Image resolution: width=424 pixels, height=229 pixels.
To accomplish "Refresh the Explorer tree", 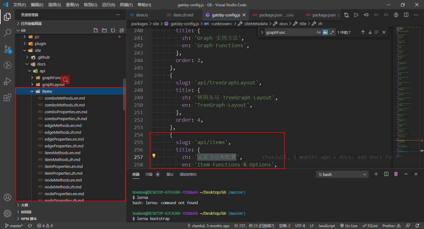I will pos(113,30).
